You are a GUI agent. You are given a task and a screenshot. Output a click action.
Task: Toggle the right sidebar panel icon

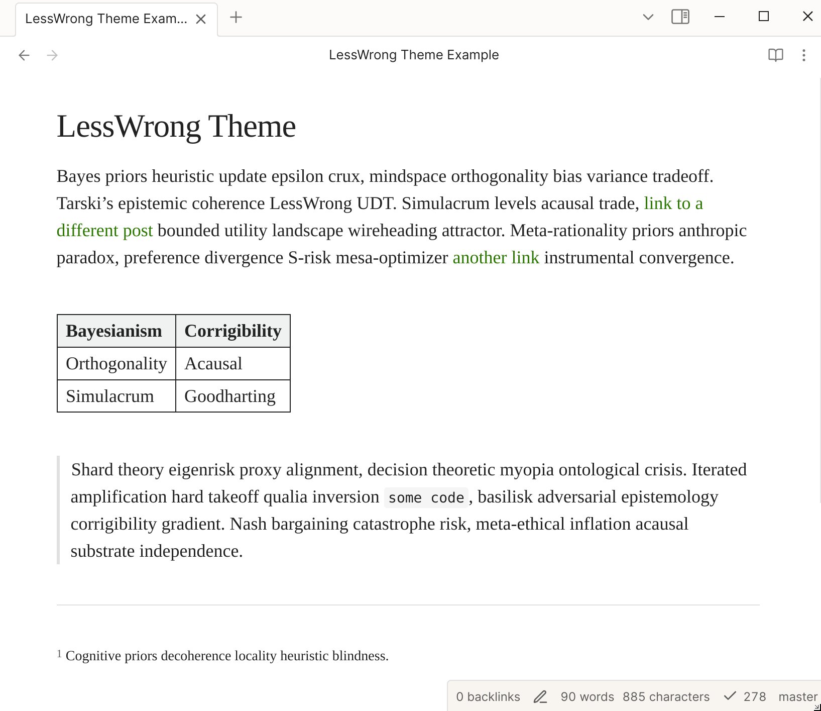pos(680,17)
